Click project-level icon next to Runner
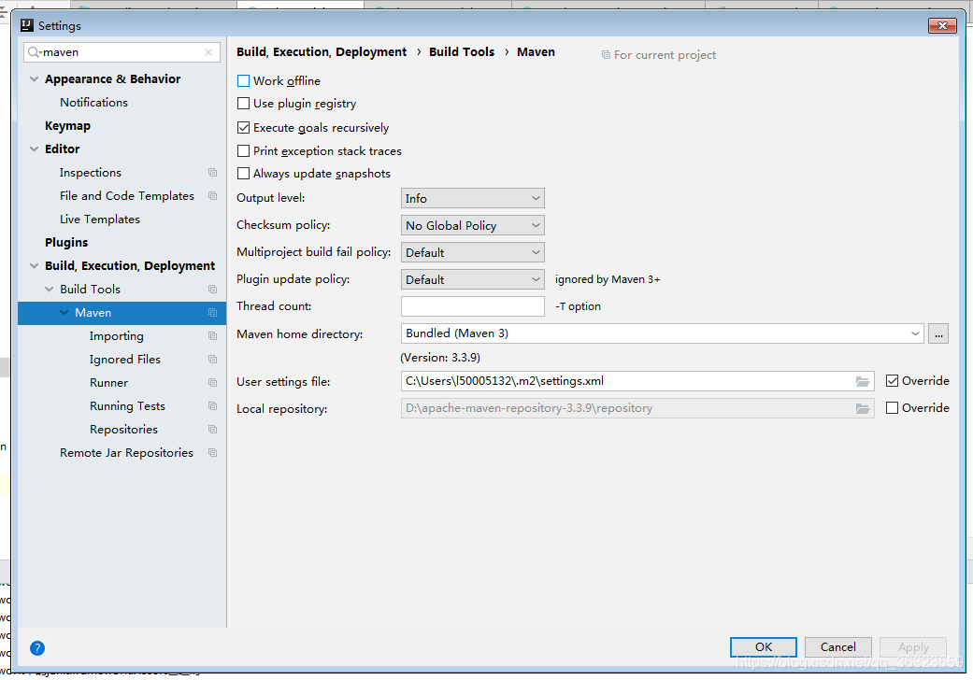 click(213, 382)
